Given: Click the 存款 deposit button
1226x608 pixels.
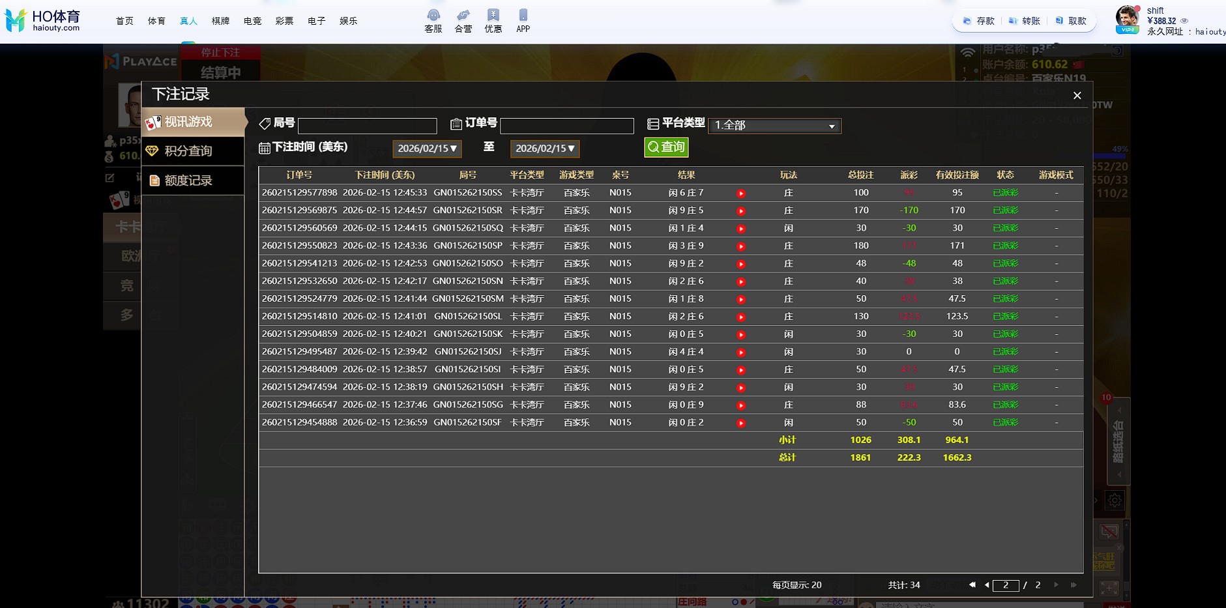Looking at the screenshot, I should click(x=980, y=21).
